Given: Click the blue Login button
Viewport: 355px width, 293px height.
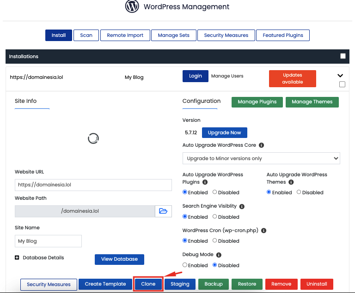Looking at the screenshot, I should (x=196, y=76).
